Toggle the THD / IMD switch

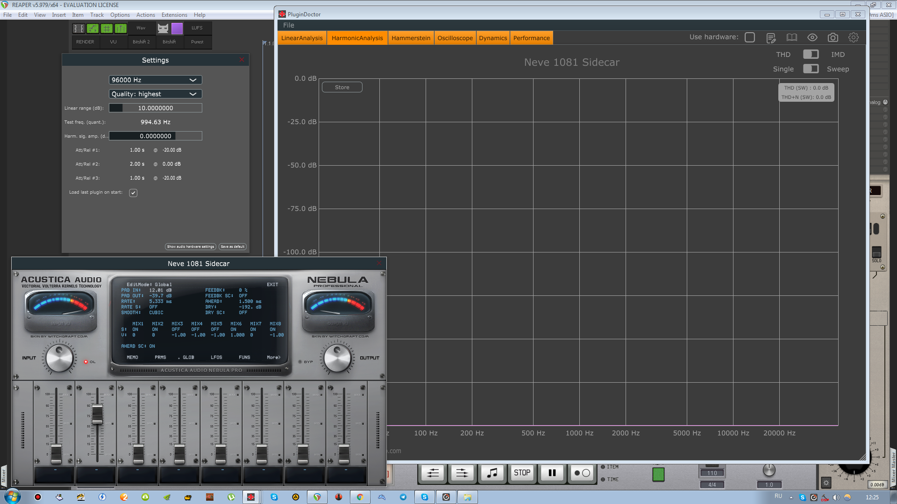[811, 54]
